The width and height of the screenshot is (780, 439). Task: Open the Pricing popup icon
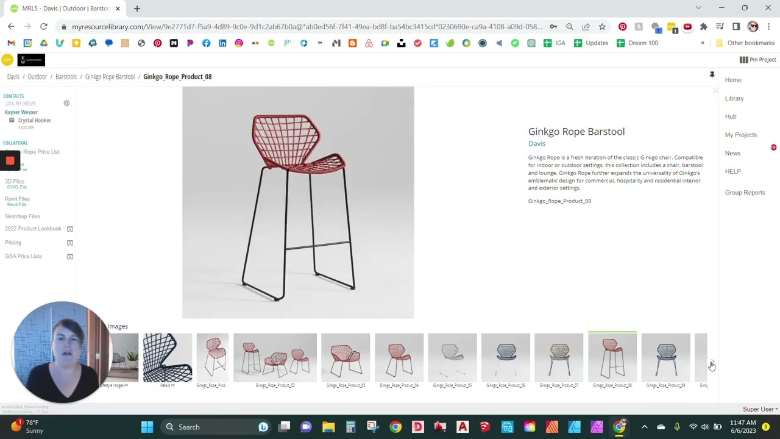tap(70, 243)
